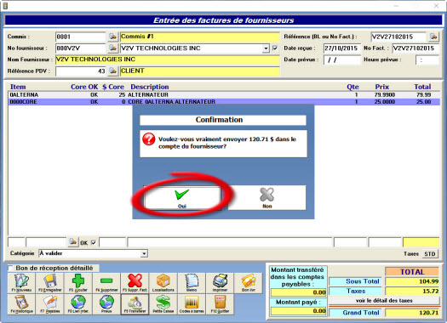Click the Prix column header
This screenshot has width=447, height=323.
(382, 87)
